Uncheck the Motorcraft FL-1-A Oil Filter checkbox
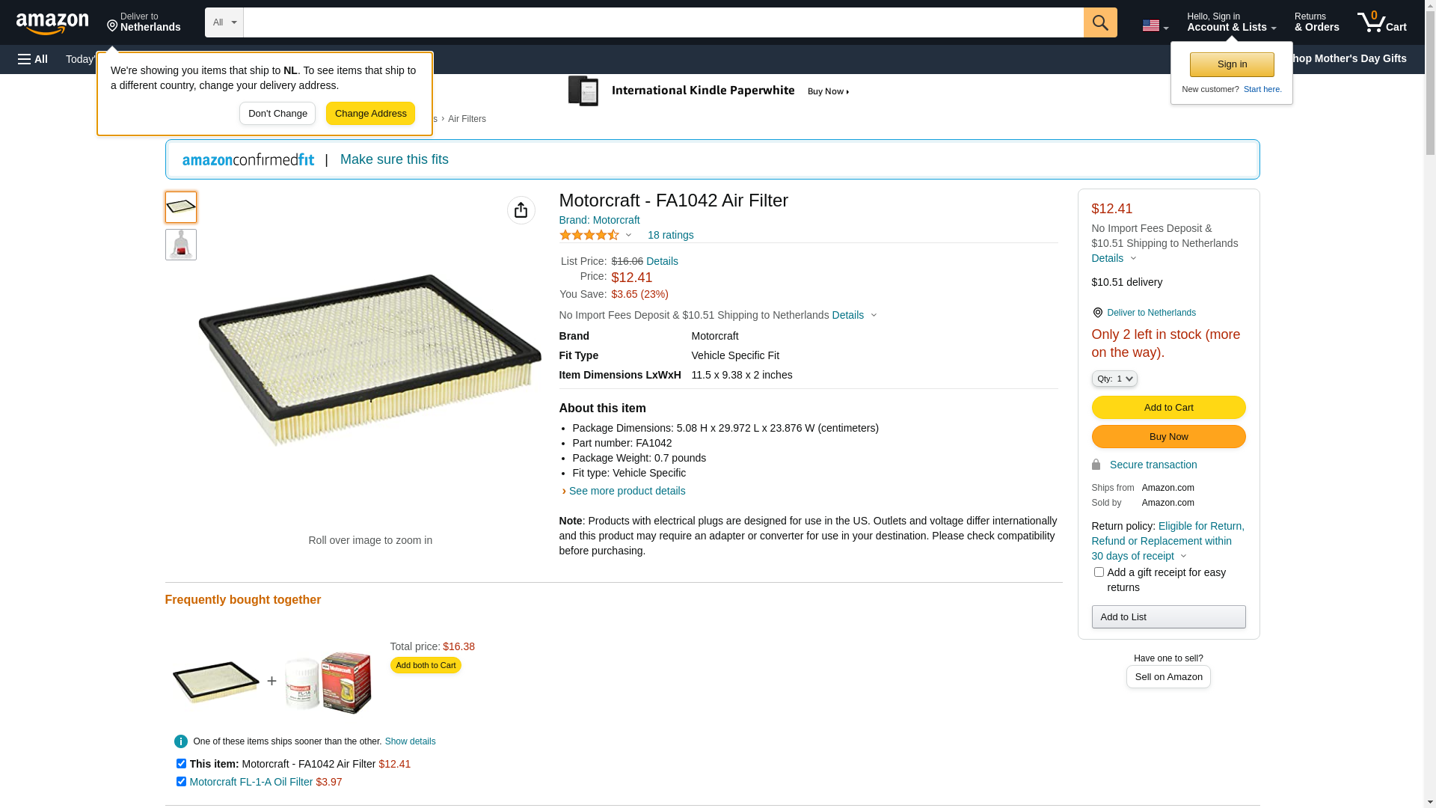The width and height of the screenshot is (1436, 808). pyautogui.click(x=181, y=782)
